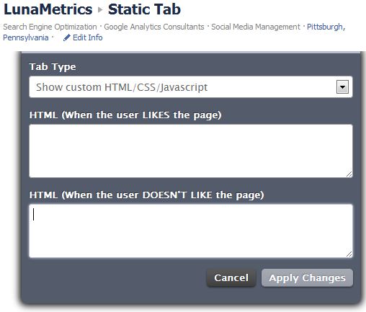
Task: Click the Google Analytics Consultants category text
Action: click(154, 27)
